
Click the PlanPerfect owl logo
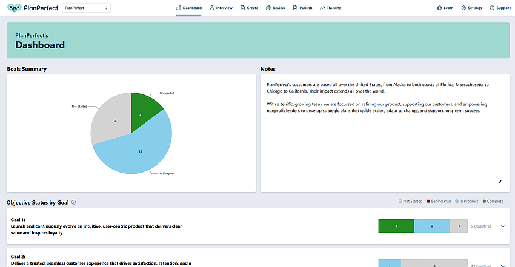point(15,8)
